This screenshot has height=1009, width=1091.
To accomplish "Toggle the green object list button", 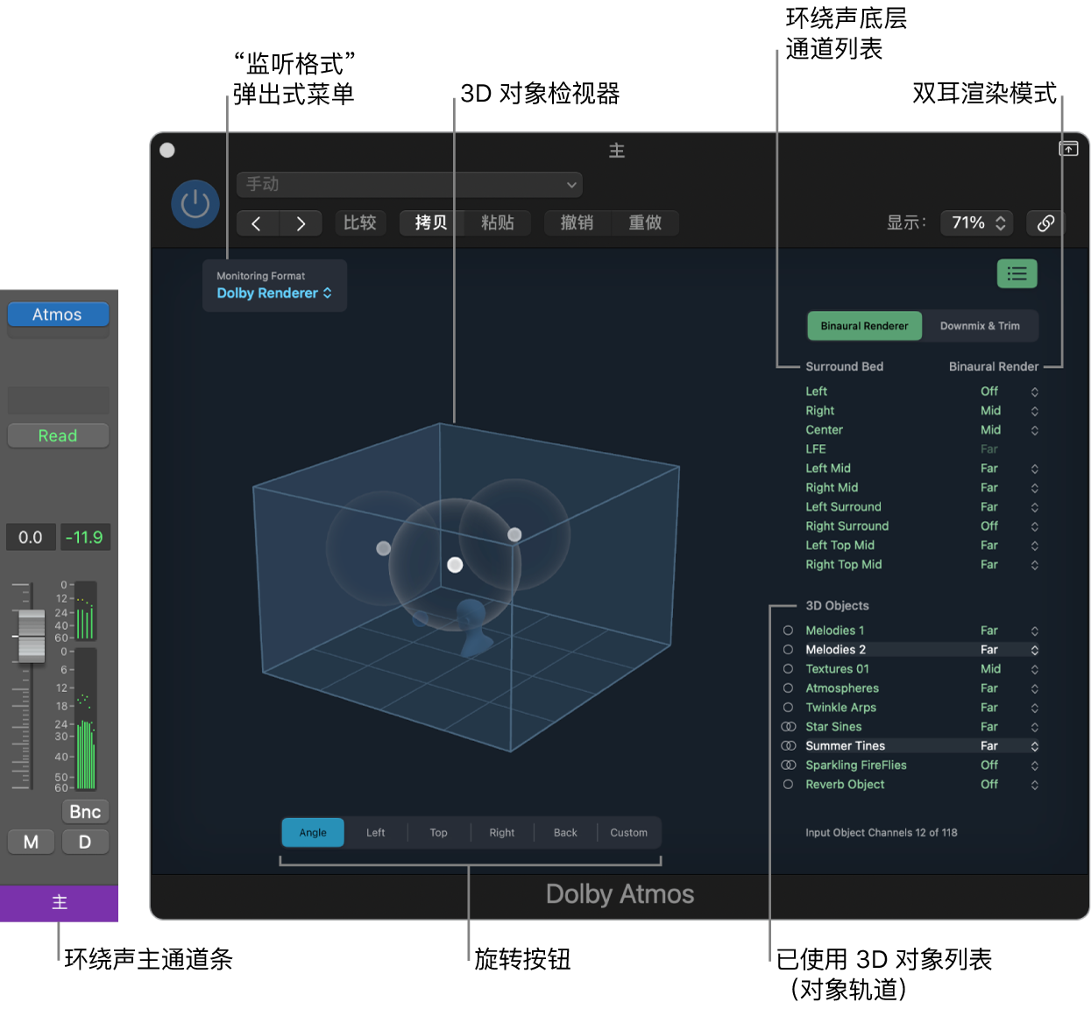I will point(1017,274).
